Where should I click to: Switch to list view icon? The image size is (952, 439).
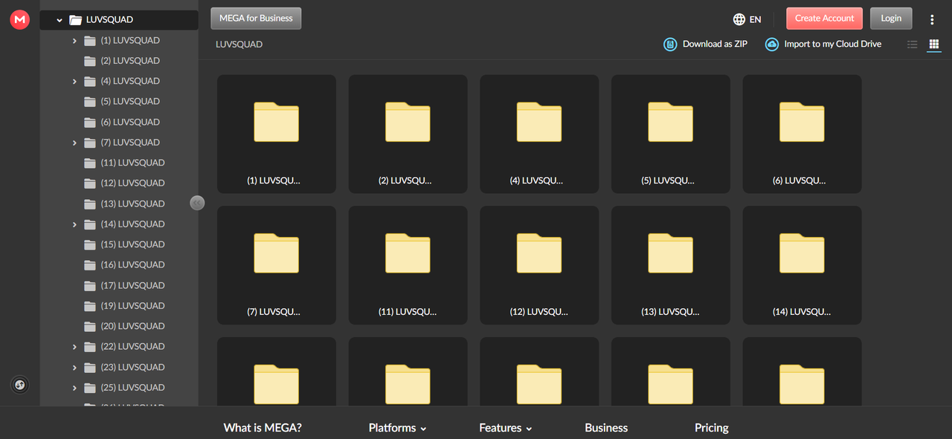point(913,45)
